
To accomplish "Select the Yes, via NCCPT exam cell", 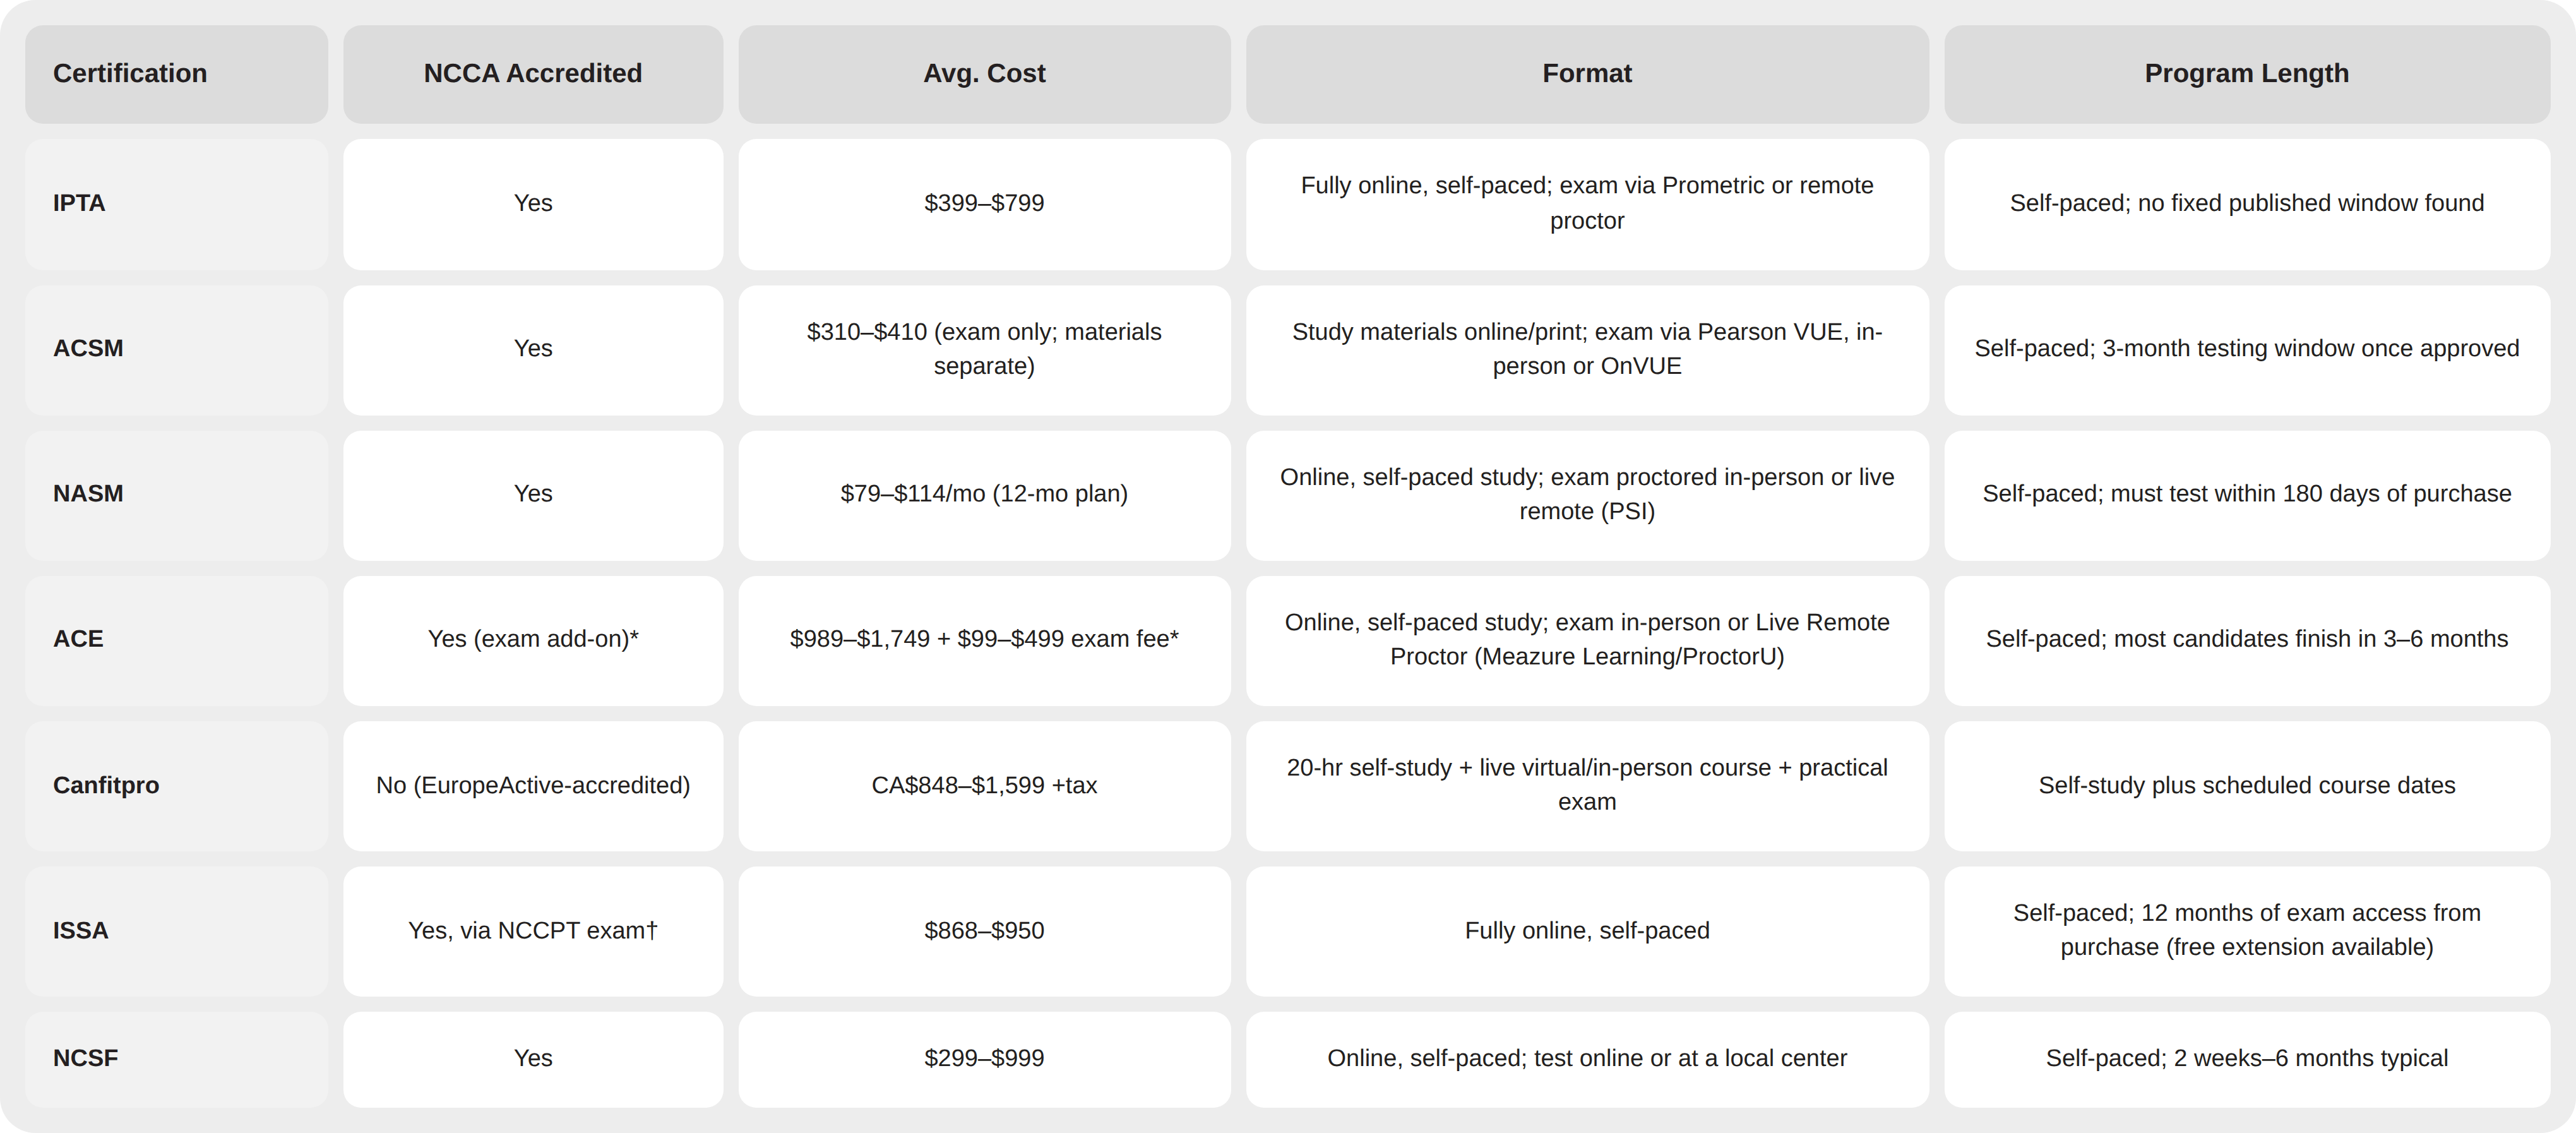I will [x=533, y=931].
